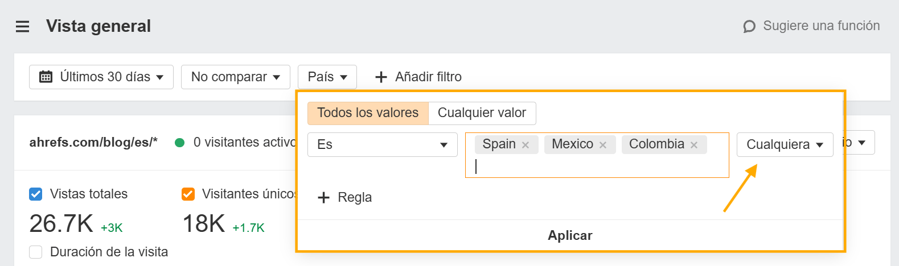Open the Últimos 30 días date dropdown
899x266 pixels.
click(101, 77)
